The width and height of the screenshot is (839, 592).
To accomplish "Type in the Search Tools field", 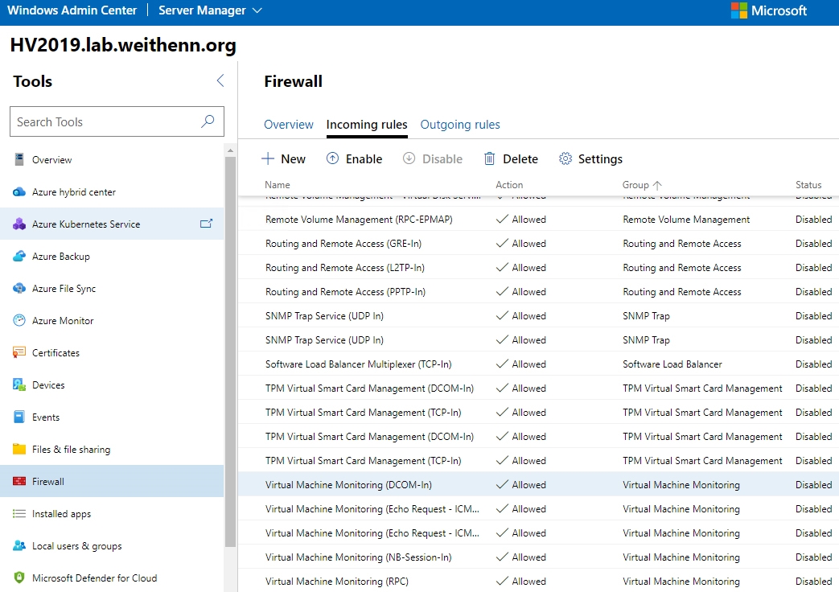I will pos(105,122).
